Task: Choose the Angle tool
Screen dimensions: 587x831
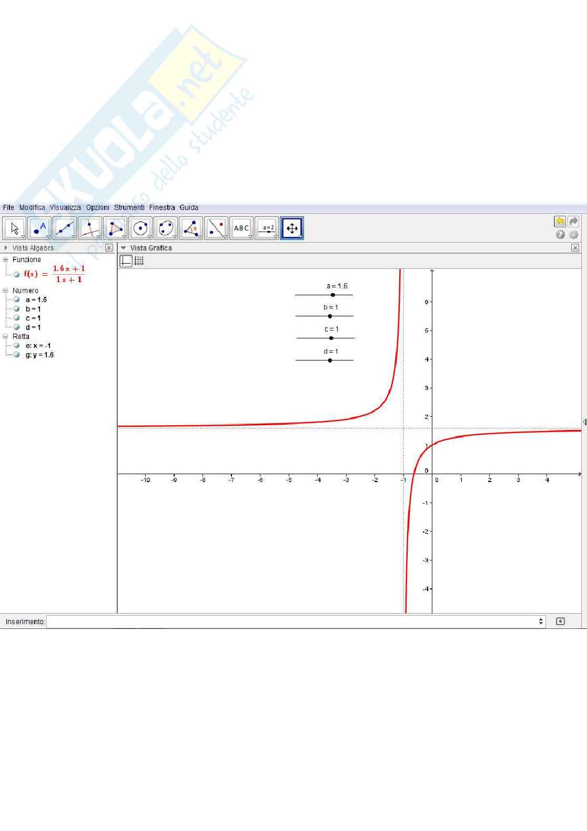Action: coord(191,228)
